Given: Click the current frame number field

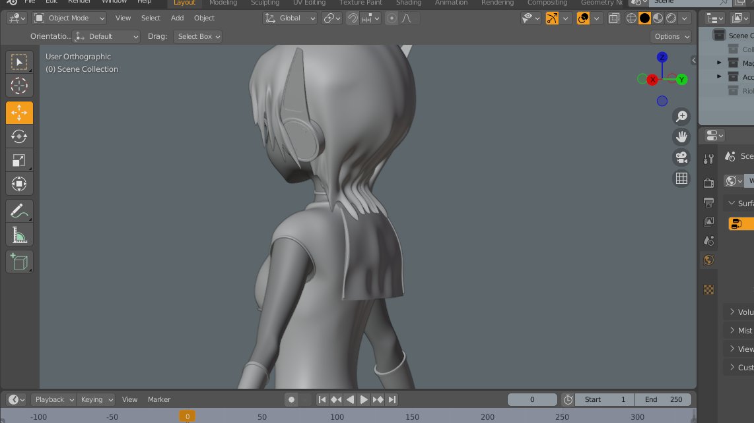Looking at the screenshot, I should pos(532,399).
